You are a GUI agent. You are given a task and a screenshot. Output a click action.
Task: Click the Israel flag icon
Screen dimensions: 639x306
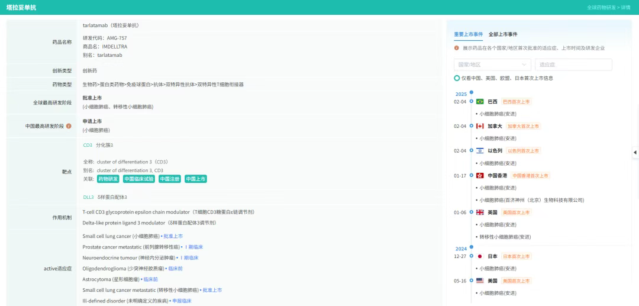point(480,151)
